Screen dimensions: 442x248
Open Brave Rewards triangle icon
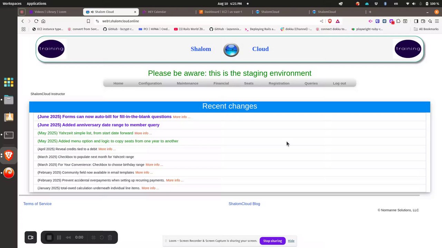click(x=337, y=21)
